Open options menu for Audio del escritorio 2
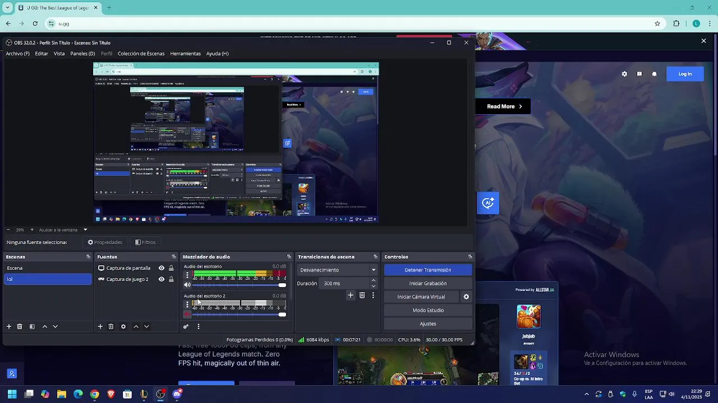The height and width of the screenshot is (403, 718). click(x=187, y=304)
